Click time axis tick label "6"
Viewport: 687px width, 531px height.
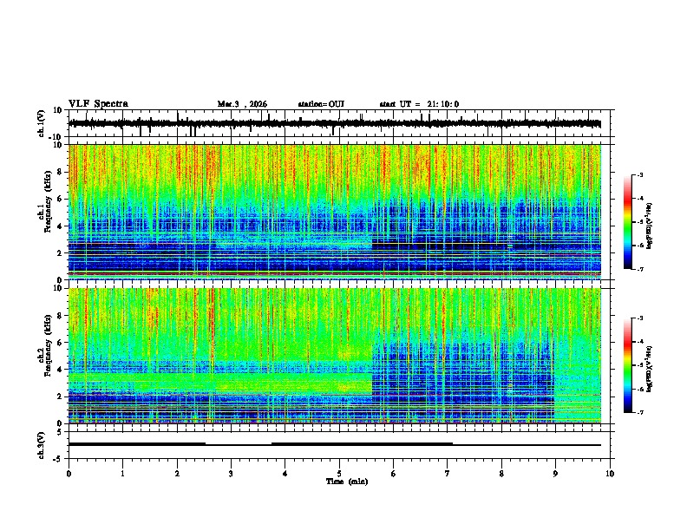394,474
